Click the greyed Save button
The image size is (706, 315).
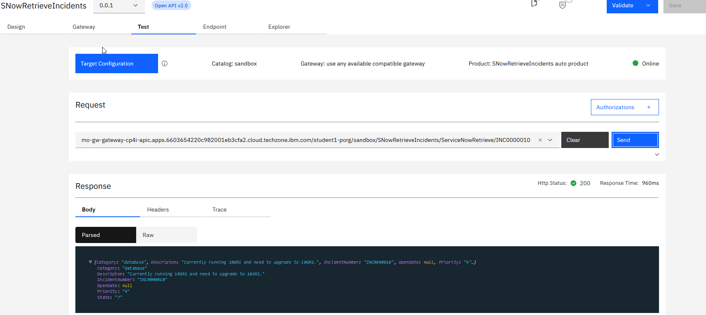(685, 6)
